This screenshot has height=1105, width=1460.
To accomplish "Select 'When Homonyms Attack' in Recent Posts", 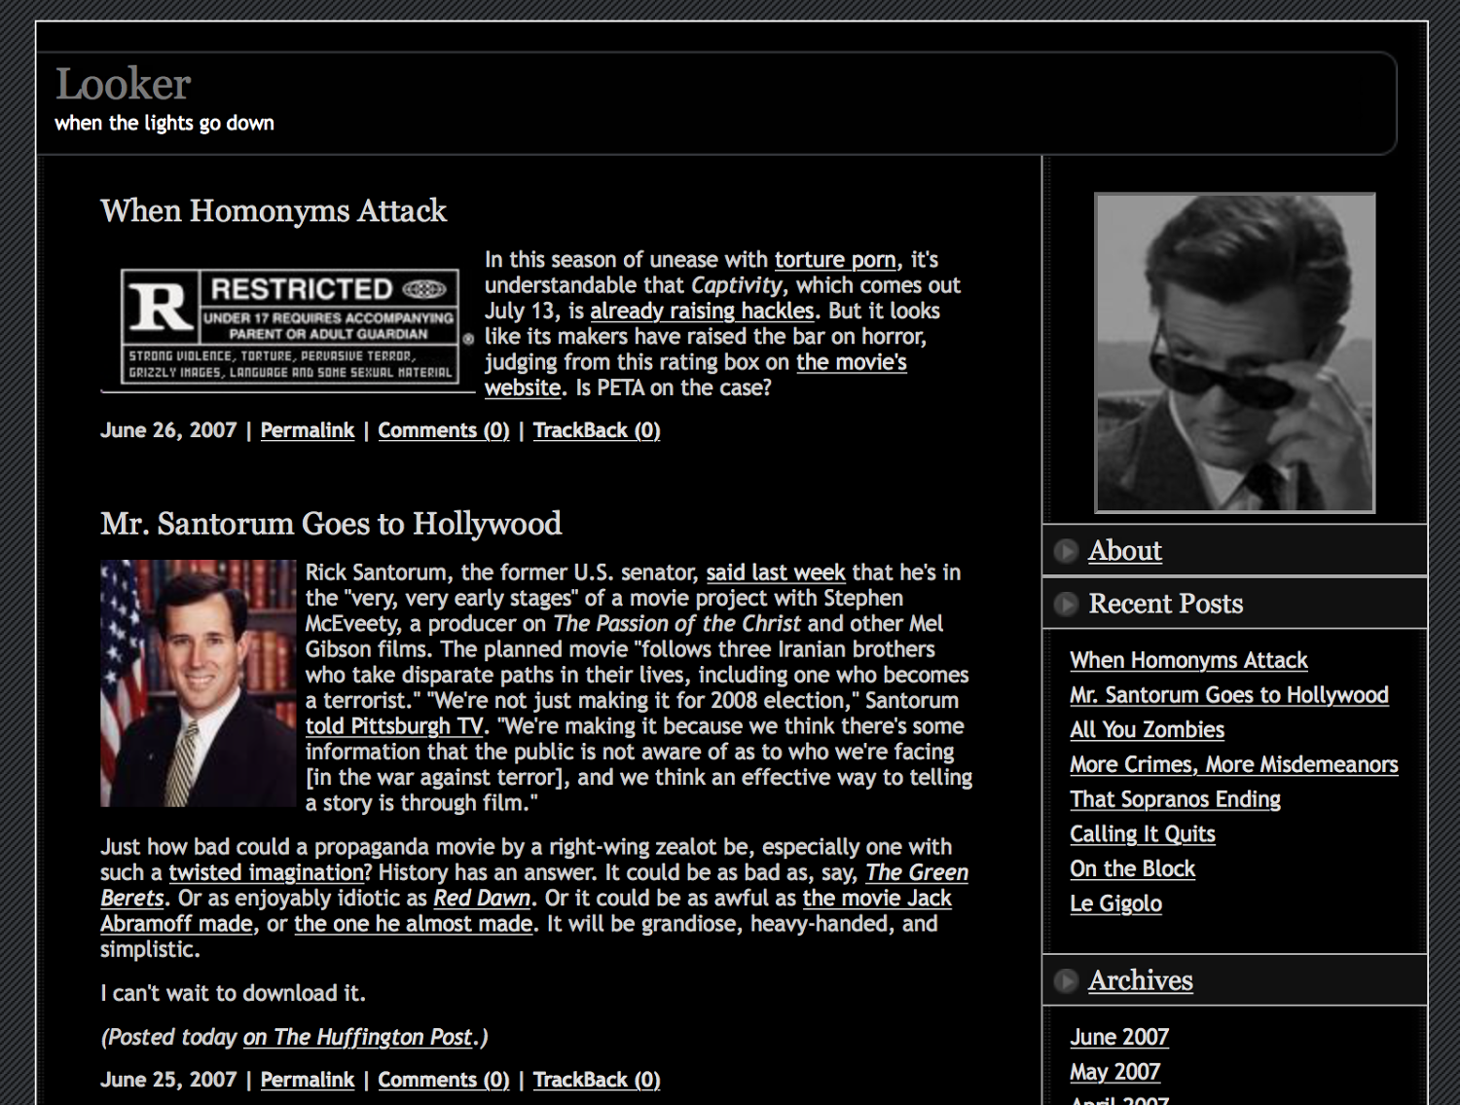I will [x=1188, y=660].
